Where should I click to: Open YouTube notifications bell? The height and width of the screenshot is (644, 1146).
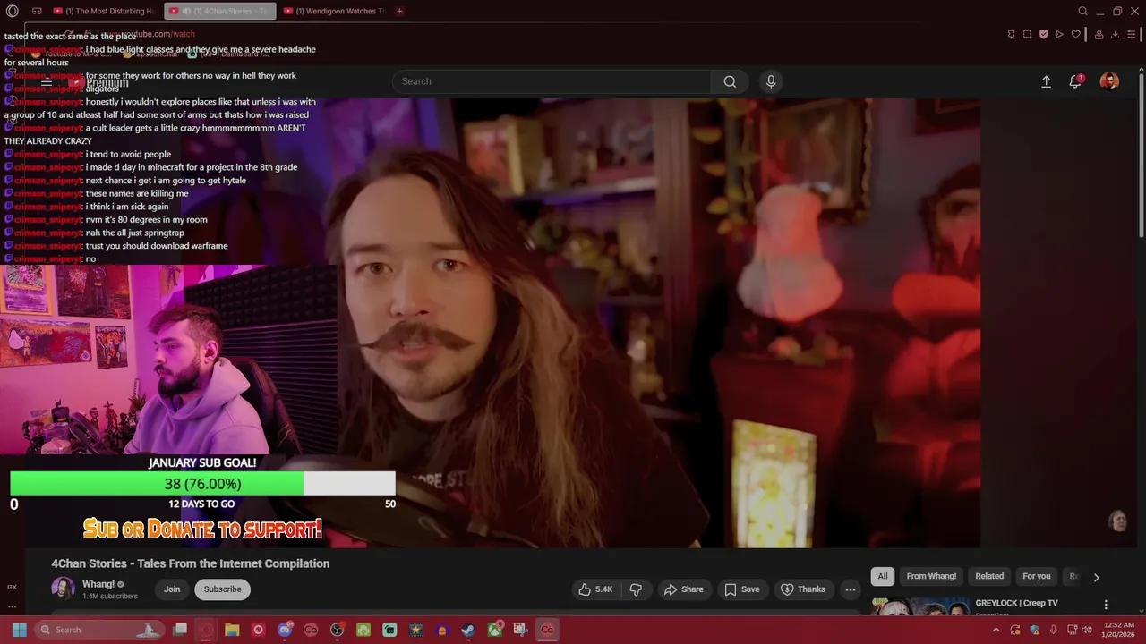click(1075, 81)
